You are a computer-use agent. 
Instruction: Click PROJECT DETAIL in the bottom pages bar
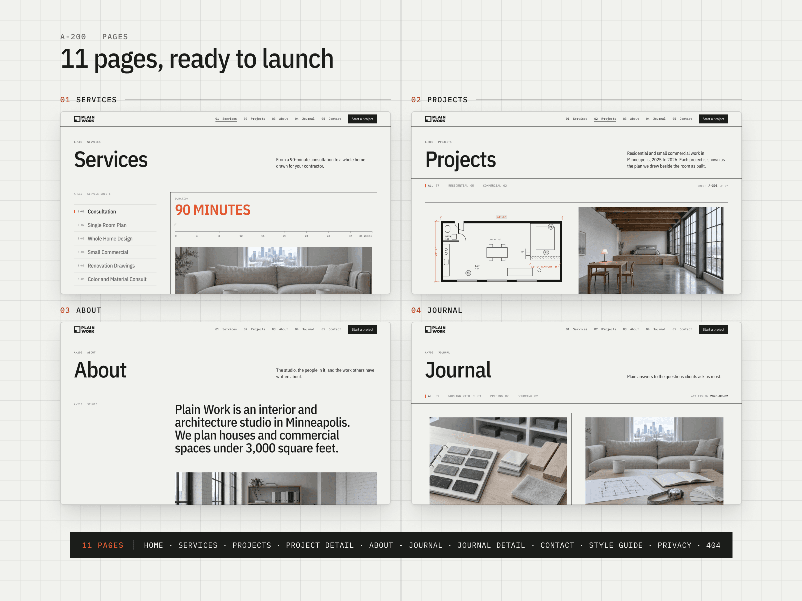point(320,545)
